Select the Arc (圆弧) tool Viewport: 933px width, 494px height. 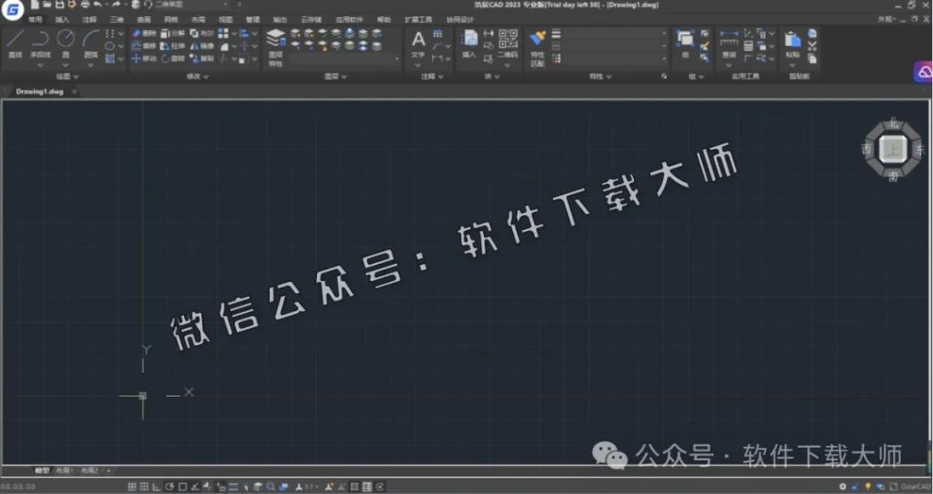point(91,45)
